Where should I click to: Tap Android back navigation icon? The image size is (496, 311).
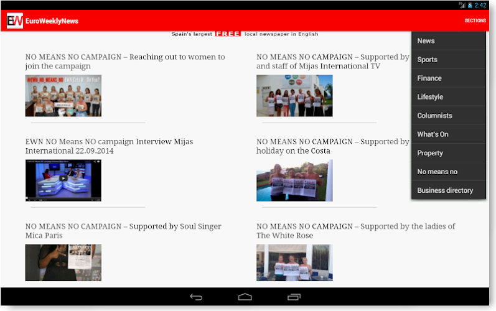196,297
